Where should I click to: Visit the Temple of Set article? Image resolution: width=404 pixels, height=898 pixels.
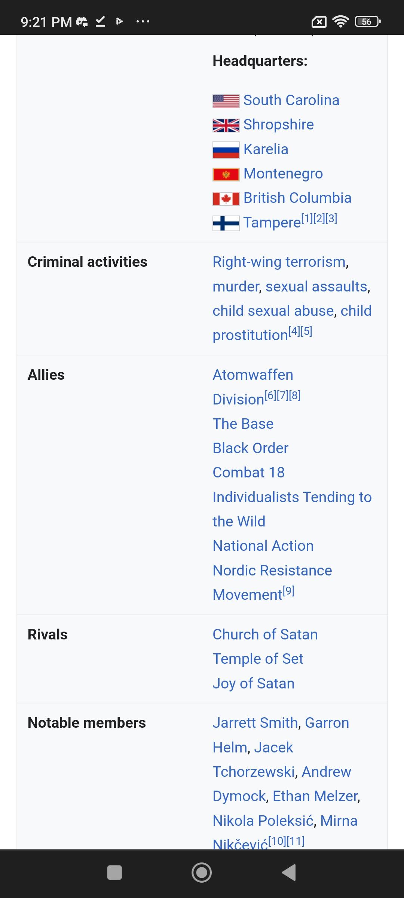click(258, 659)
